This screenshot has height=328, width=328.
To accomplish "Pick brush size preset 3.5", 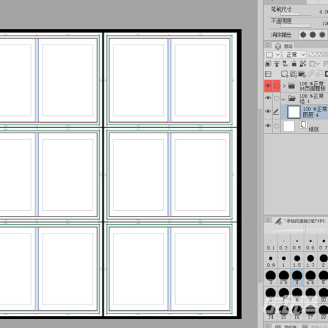I will (283, 277).
